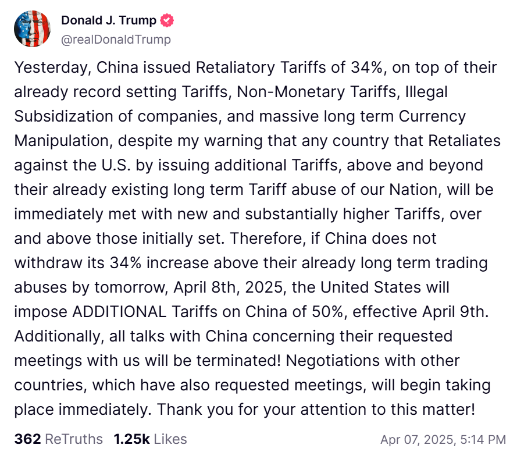View the 362 ReTruths count

click(x=28, y=439)
